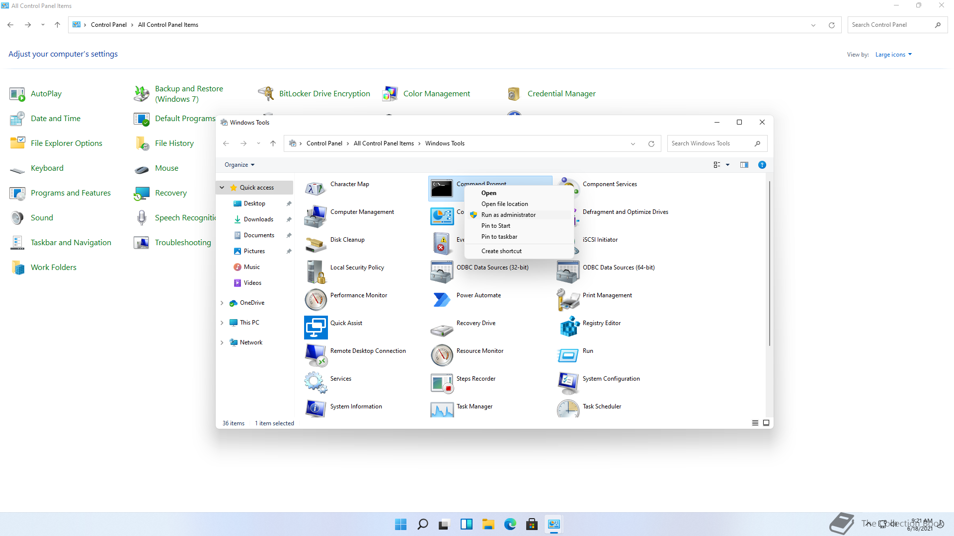
Task: Open the Services gear icon
Action: click(x=316, y=383)
